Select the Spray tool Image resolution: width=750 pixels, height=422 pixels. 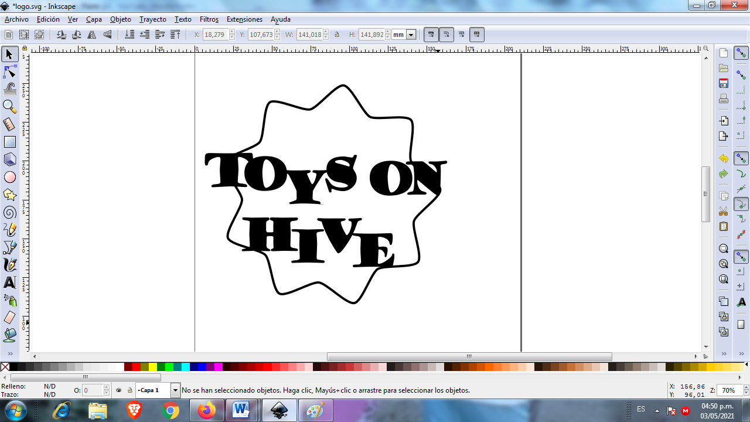click(x=9, y=300)
